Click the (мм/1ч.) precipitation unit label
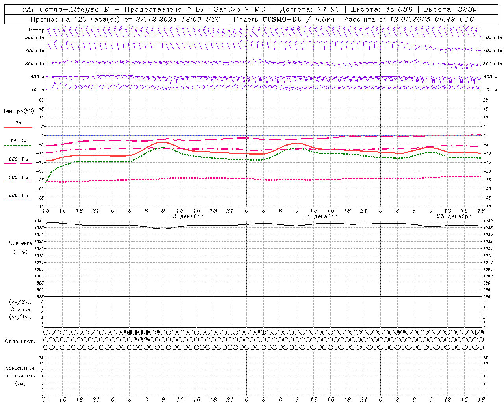This screenshot has width=504, height=403. (x=20, y=317)
